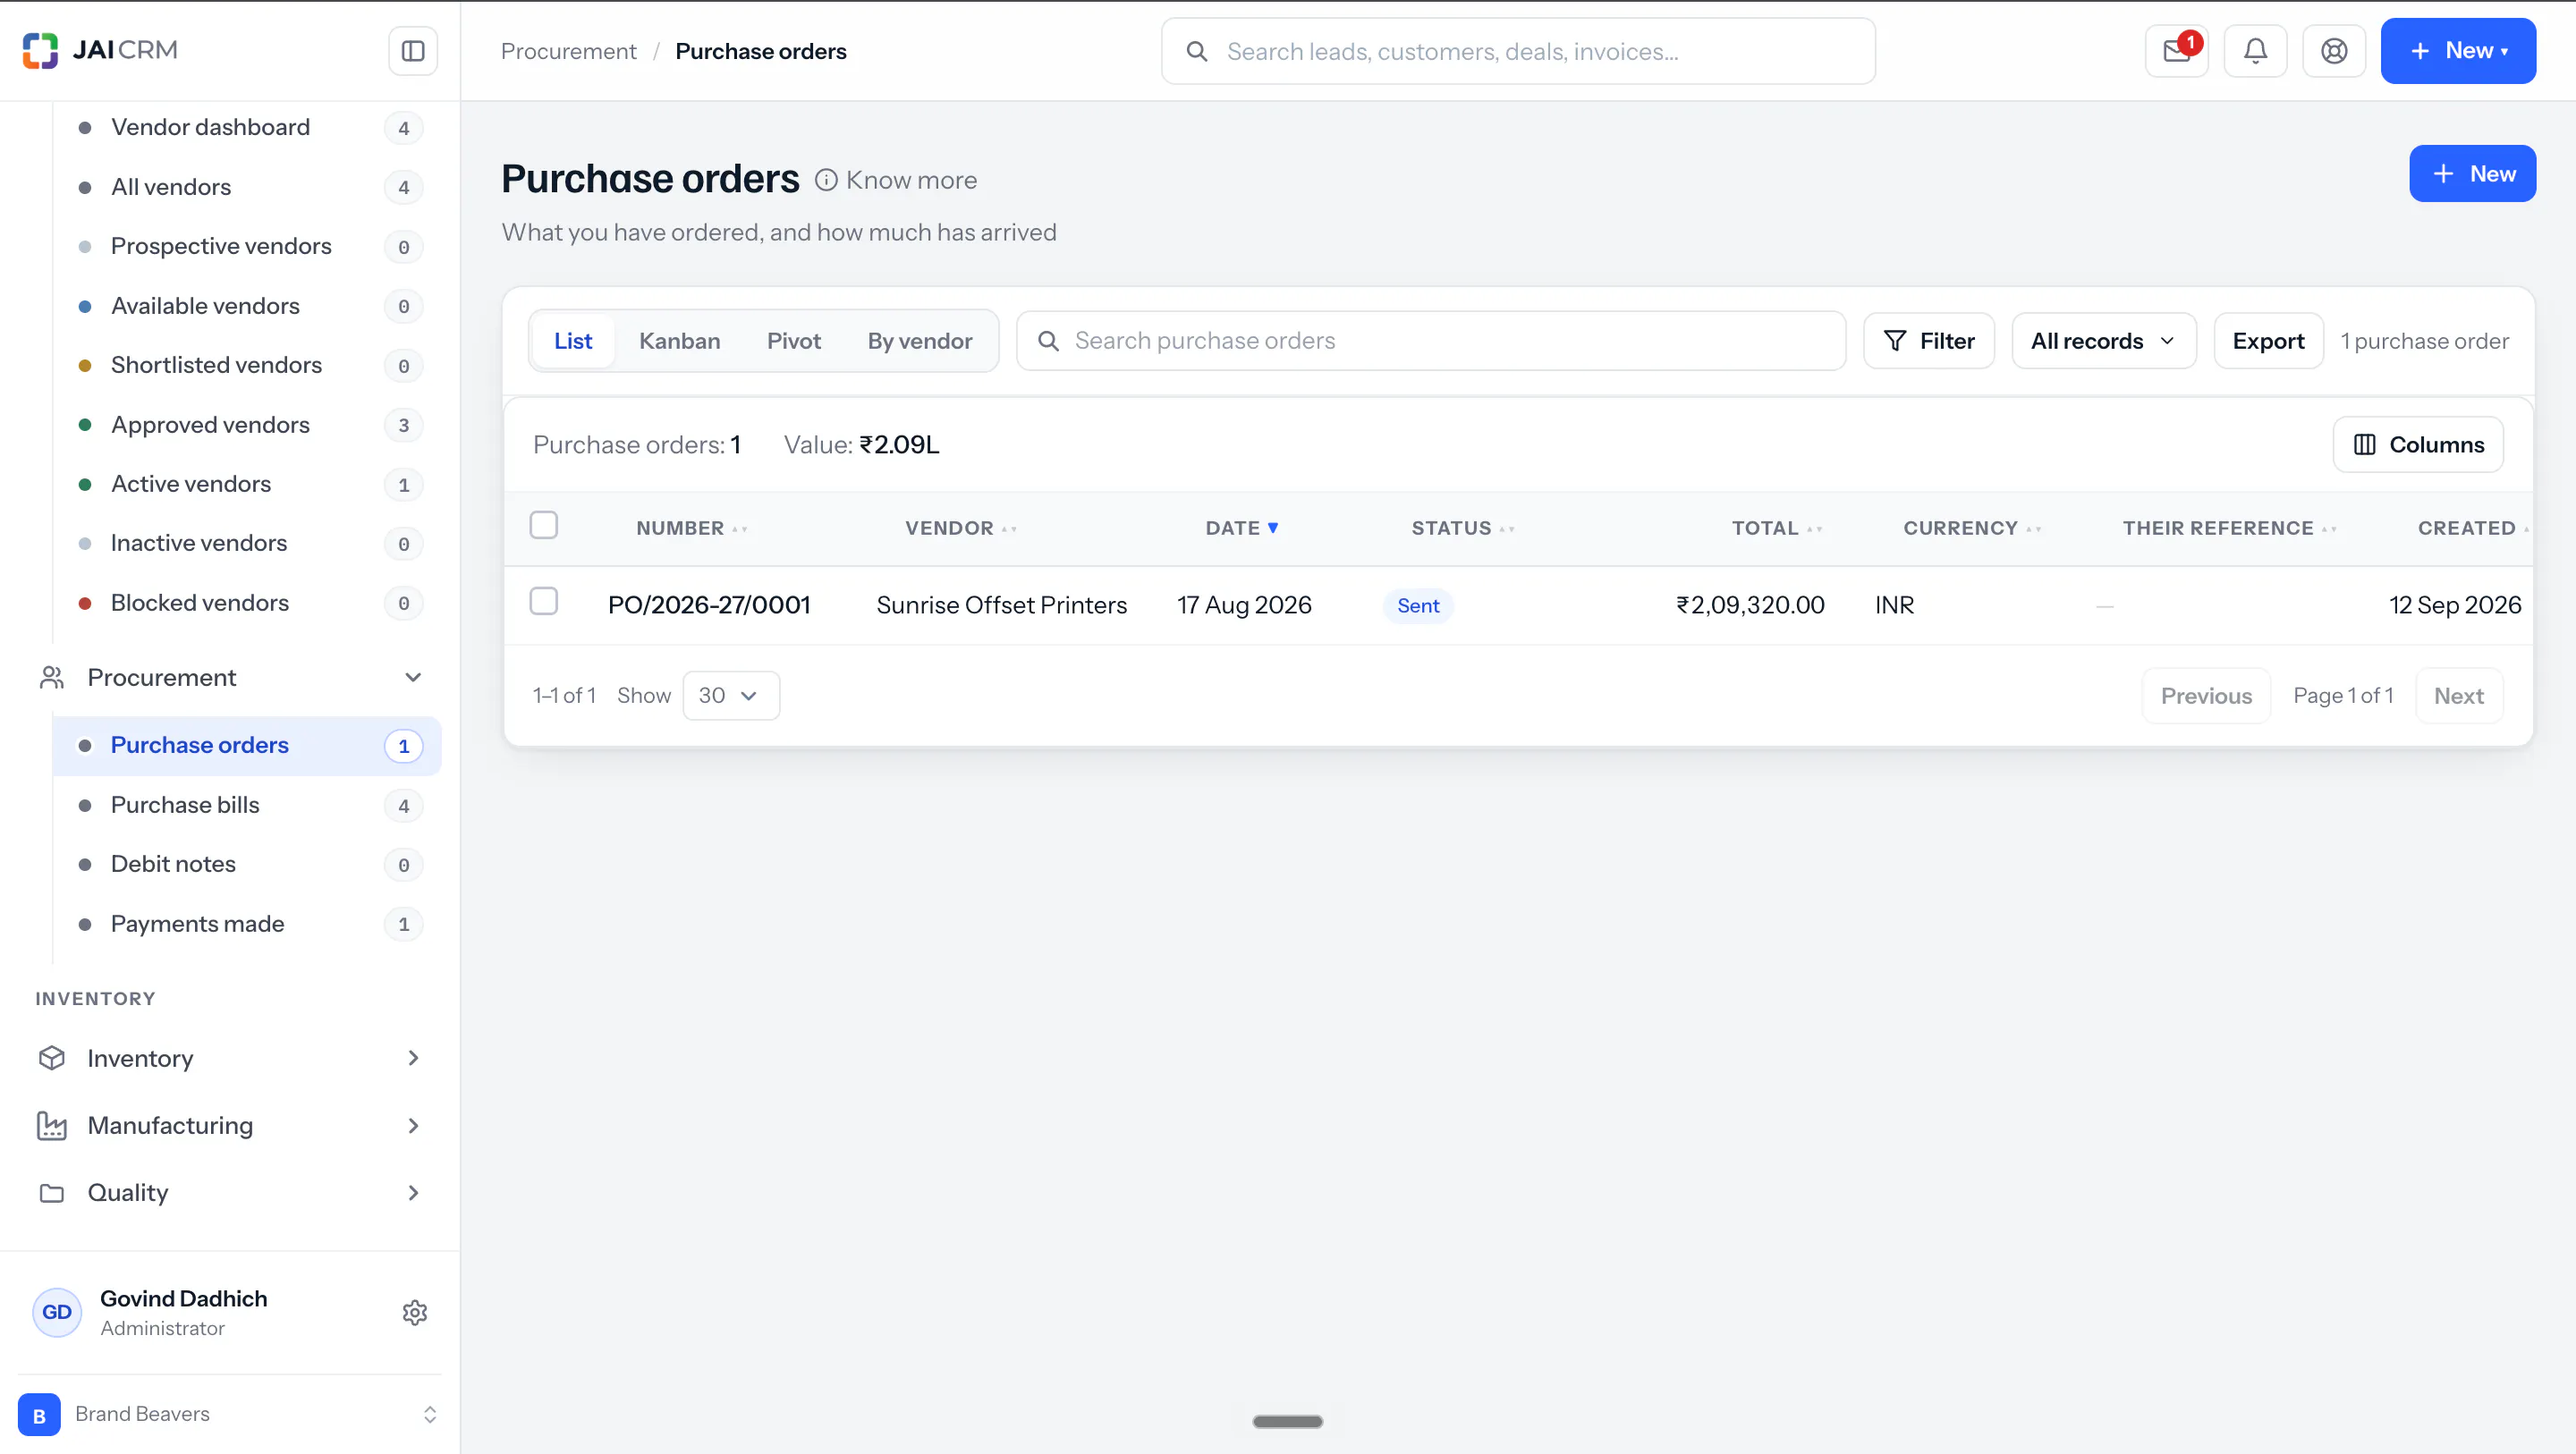Collapse the Procurement sidebar section
2576x1454 pixels.
tap(413, 678)
